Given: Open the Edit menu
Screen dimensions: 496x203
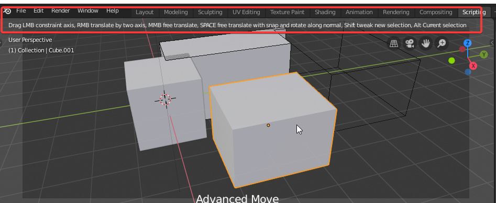Looking at the screenshot, I should pos(39,11).
